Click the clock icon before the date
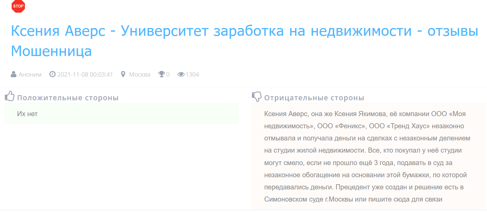Screen dimensions: 487x212 pos(52,74)
